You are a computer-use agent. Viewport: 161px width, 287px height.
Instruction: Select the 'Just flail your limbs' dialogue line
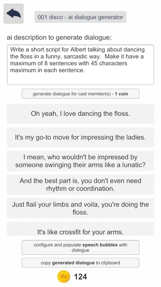click(x=80, y=208)
